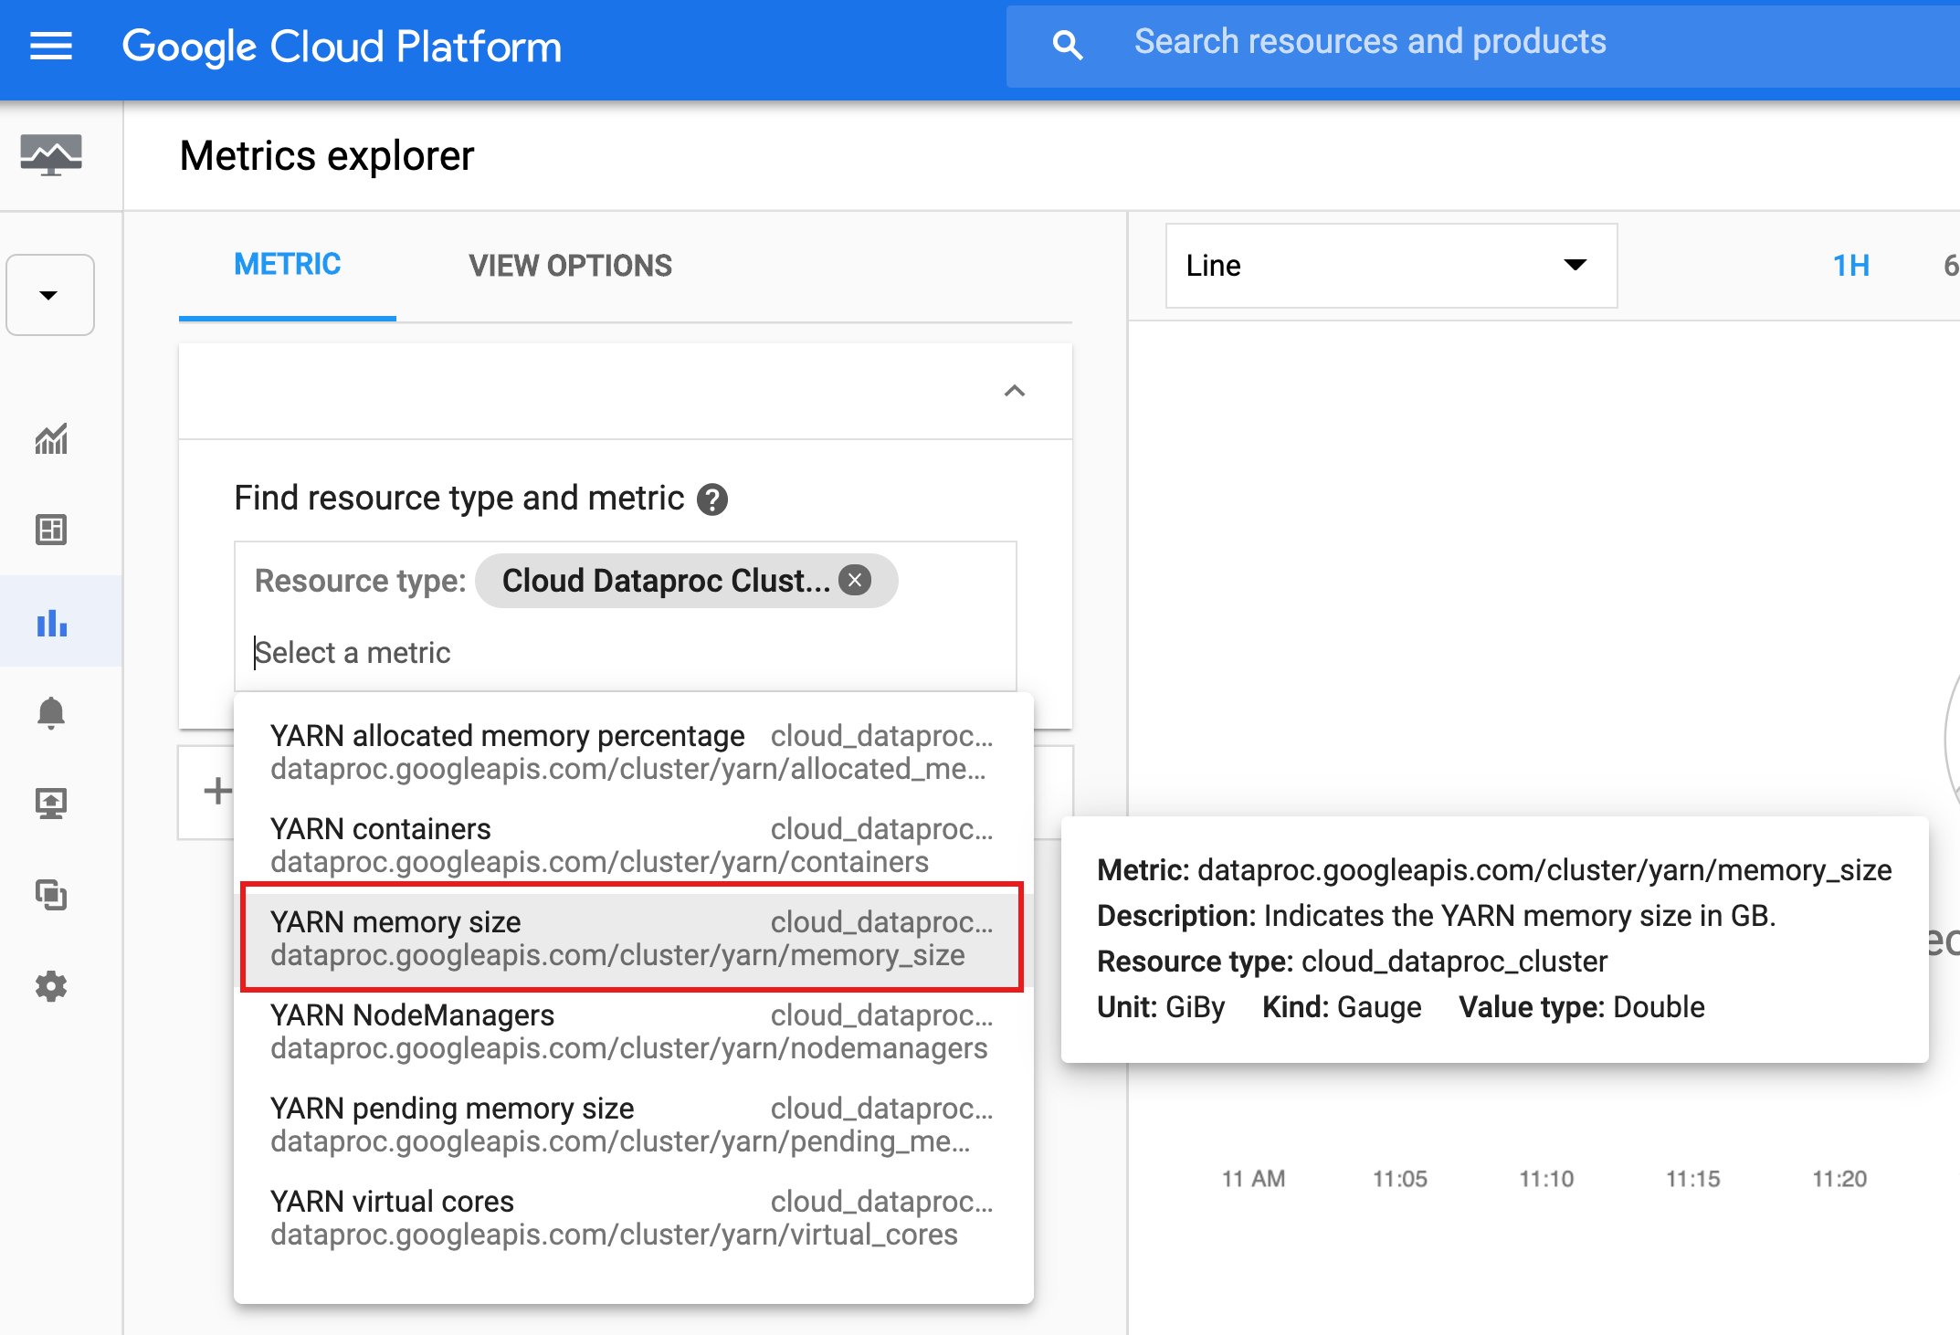Select the Metrics explorer bar-chart icon
The image size is (1960, 1335).
[51, 623]
